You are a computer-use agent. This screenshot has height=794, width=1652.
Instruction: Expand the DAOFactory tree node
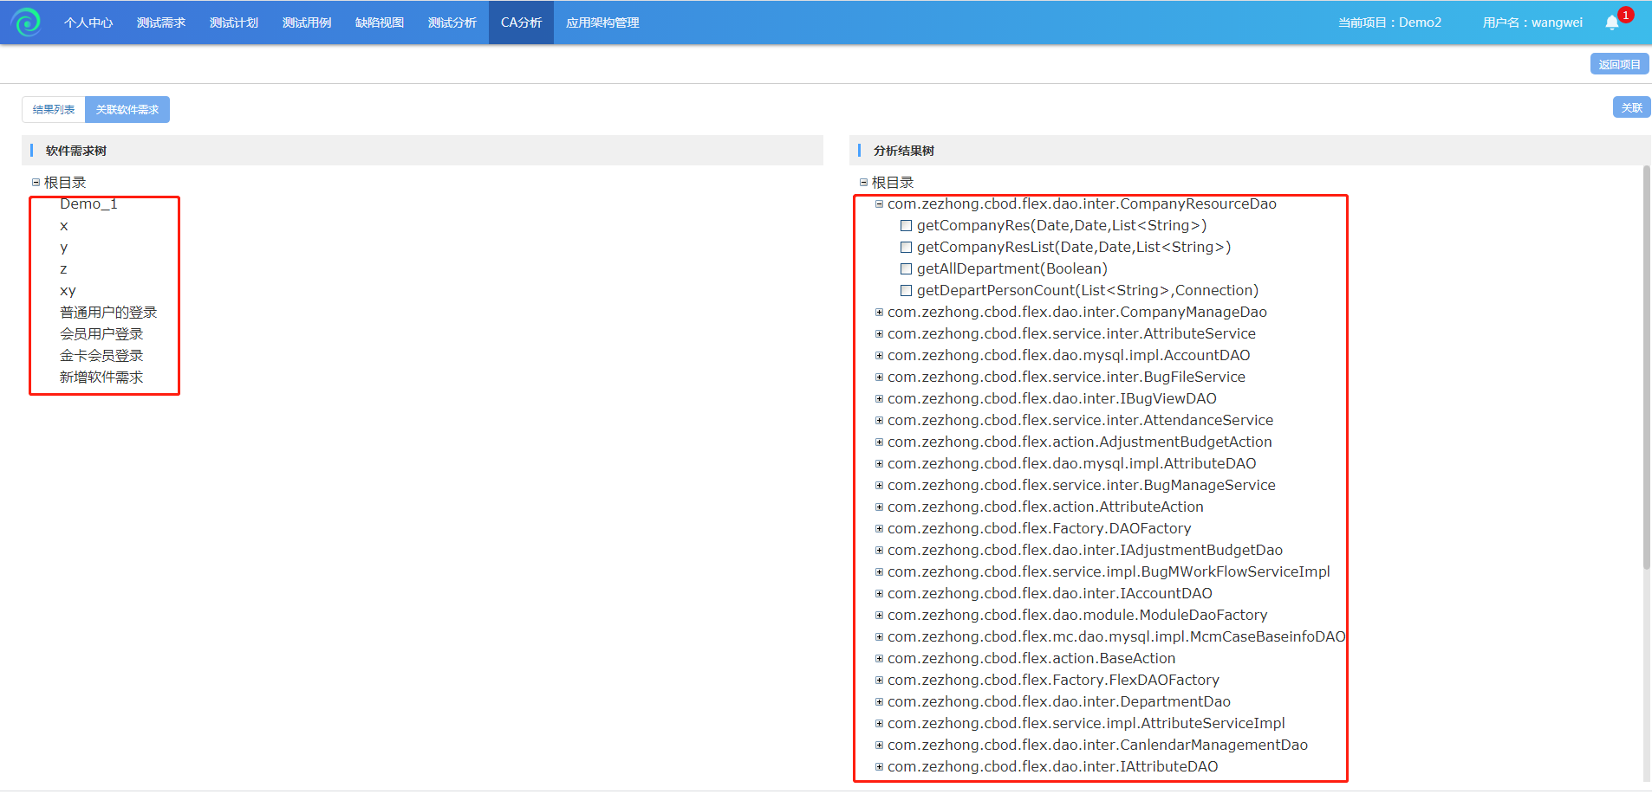[879, 529]
